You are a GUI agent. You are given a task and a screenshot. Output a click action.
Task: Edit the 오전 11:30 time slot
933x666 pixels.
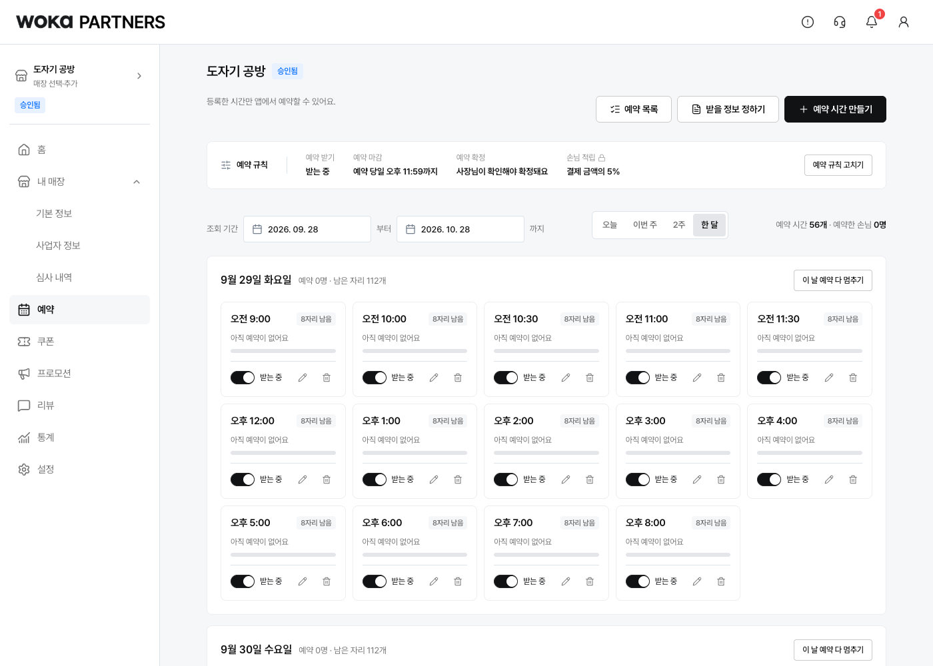click(x=829, y=378)
